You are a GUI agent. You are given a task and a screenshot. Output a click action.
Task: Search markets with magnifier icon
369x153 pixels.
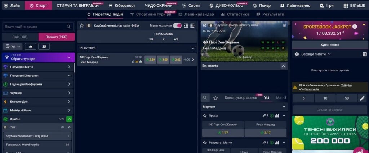(x=205, y=97)
